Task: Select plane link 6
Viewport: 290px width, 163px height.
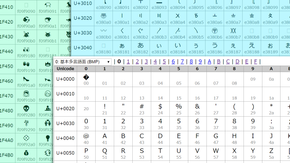Action: coord(173,62)
